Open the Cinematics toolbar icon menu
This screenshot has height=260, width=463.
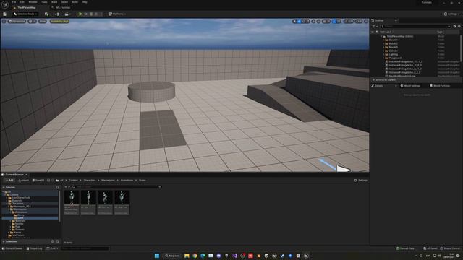(67, 14)
